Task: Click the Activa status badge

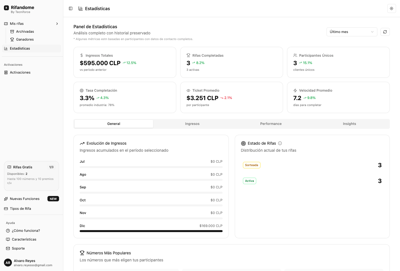Action: (249, 181)
